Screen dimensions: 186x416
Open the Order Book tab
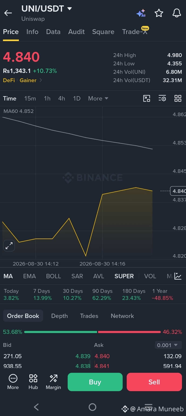23,316
